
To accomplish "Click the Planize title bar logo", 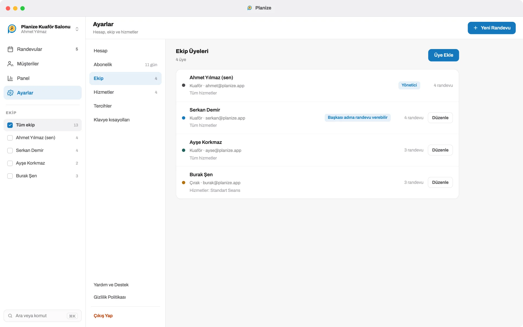I will coord(250,8).
